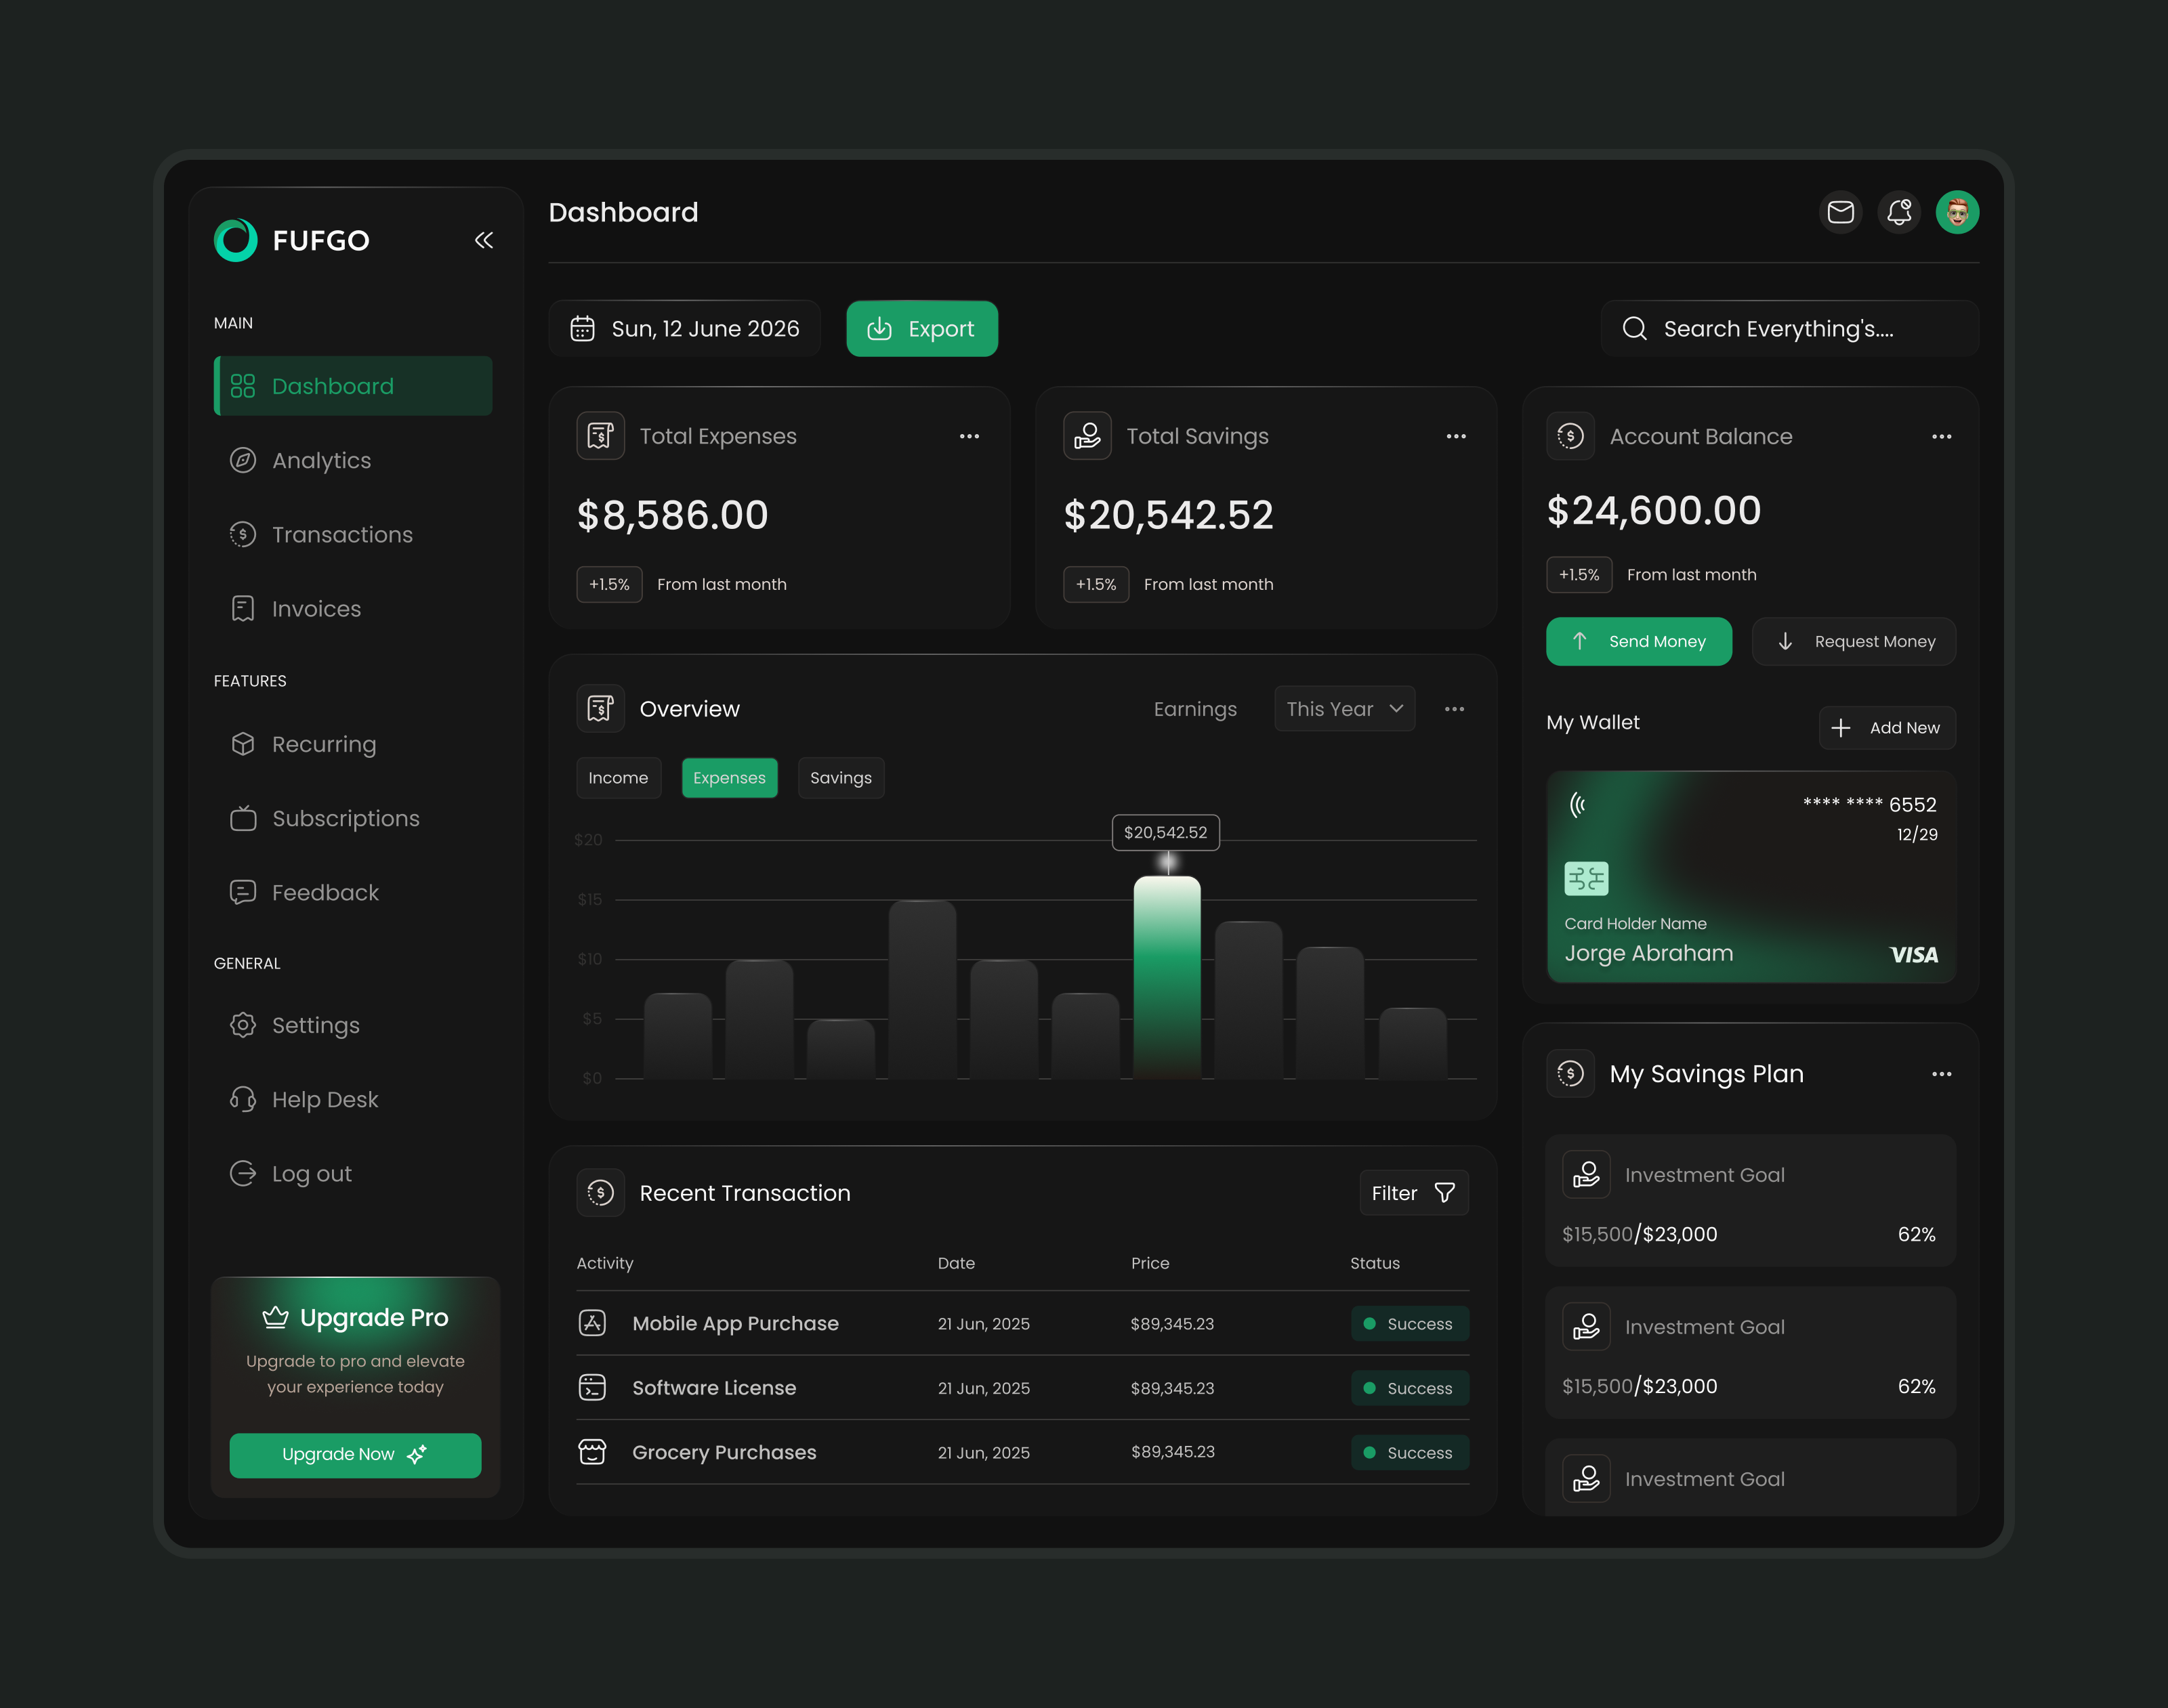Click the Mobile App Purchase row icon
The height and width of the screenshot is (1708, 2168).
tap(592, 1323)
